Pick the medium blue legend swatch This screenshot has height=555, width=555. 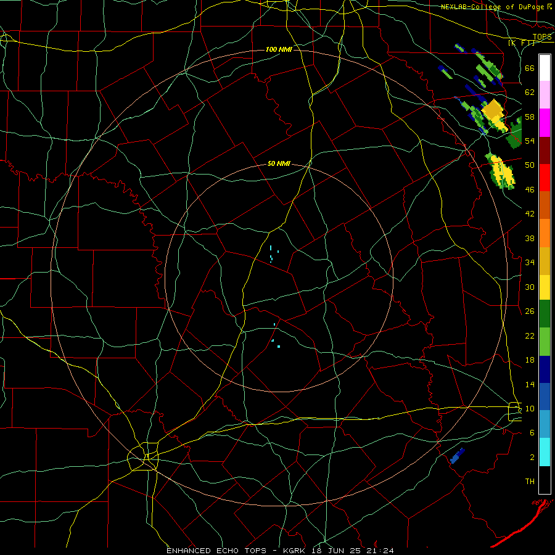(545, 397)
